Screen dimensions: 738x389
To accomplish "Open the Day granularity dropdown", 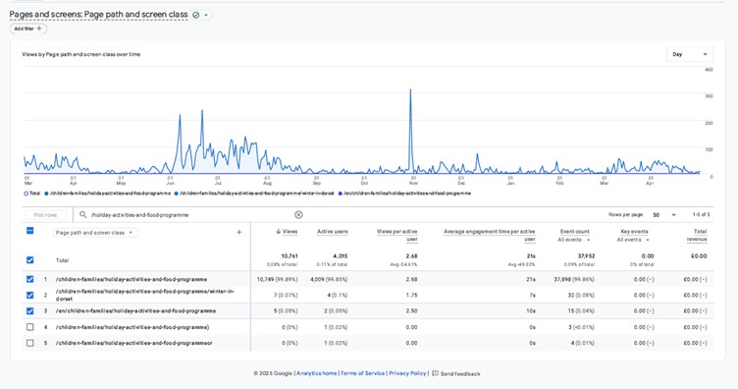I will point(690,54).
